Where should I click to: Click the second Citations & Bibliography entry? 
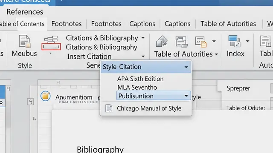click(x=102, y=47)
